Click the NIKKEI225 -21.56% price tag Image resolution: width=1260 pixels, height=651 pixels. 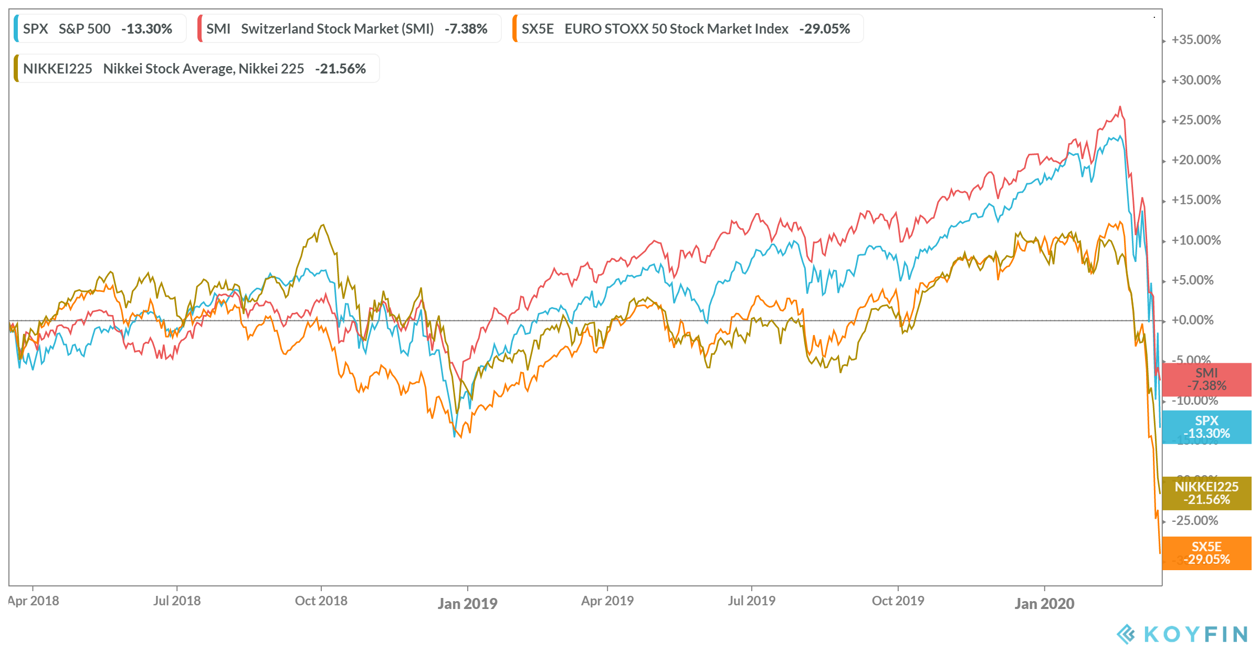[1206, 493]
